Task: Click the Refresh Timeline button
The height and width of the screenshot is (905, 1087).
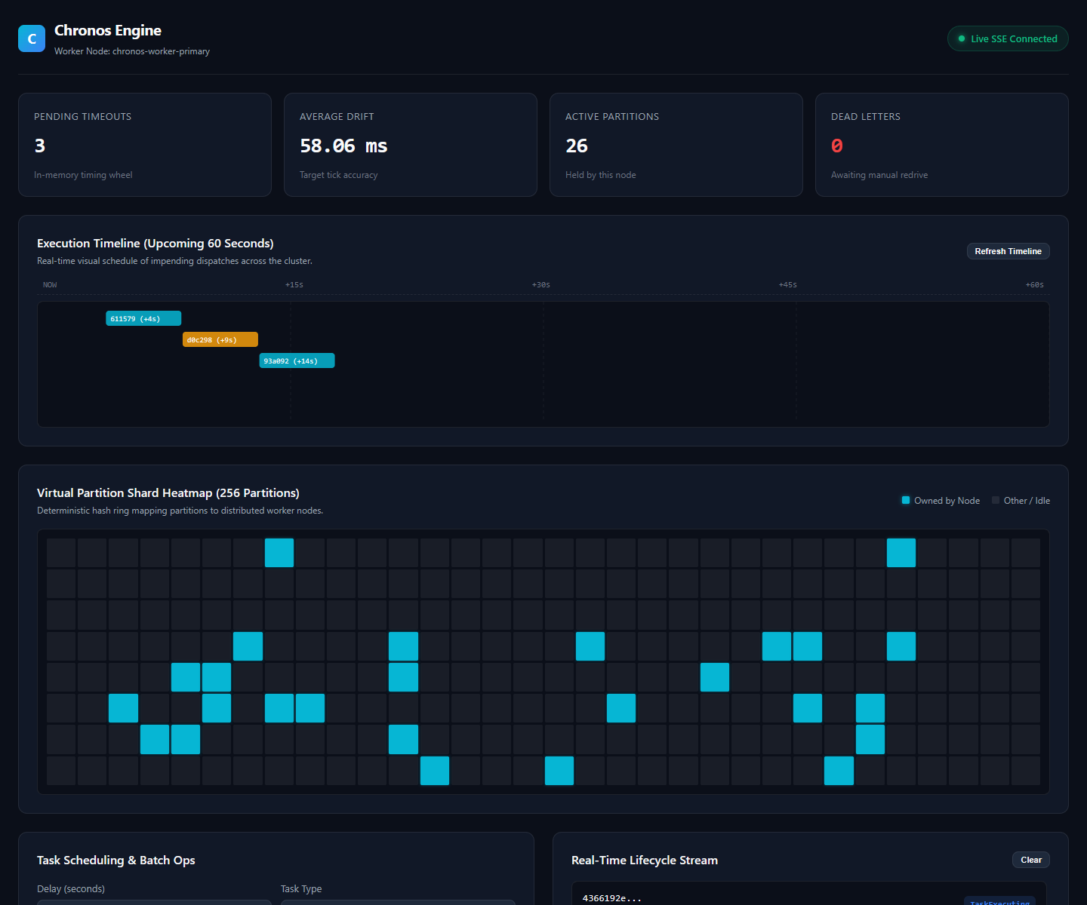Action: click(x=1008, y=251)
